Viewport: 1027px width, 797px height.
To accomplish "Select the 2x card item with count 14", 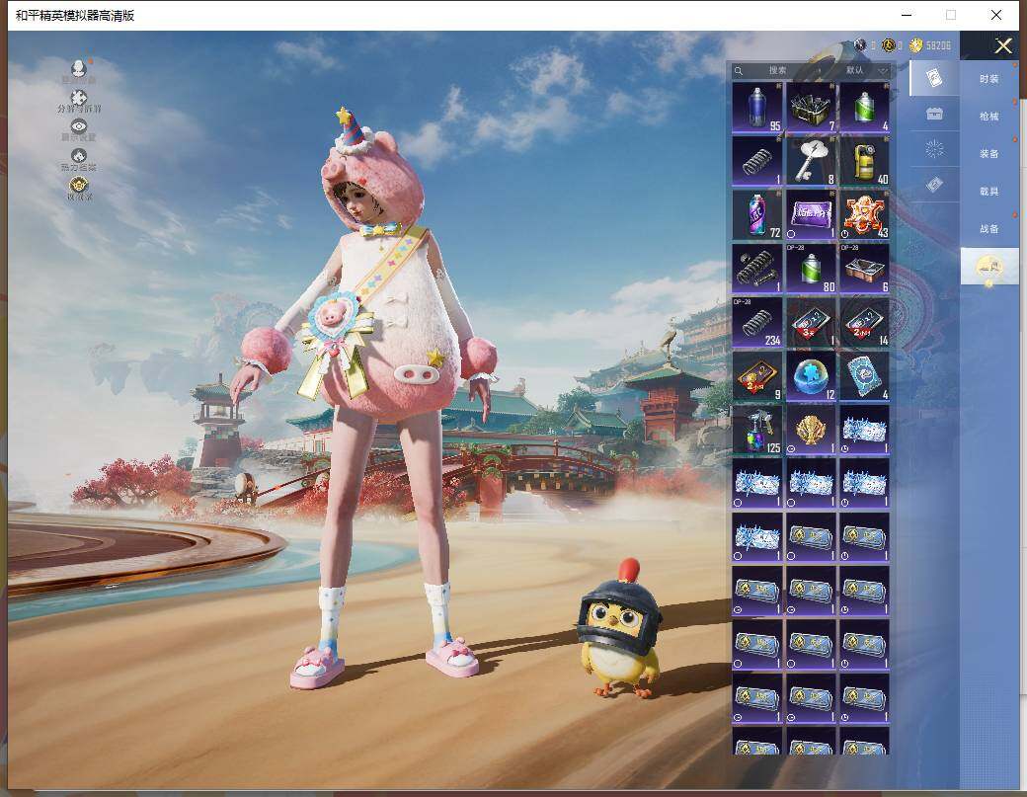I will tap(865, 322).
